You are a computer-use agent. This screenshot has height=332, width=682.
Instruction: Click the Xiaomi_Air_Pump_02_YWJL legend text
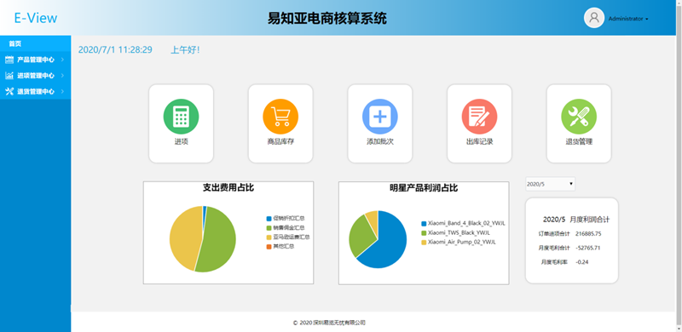click(462, 242)
